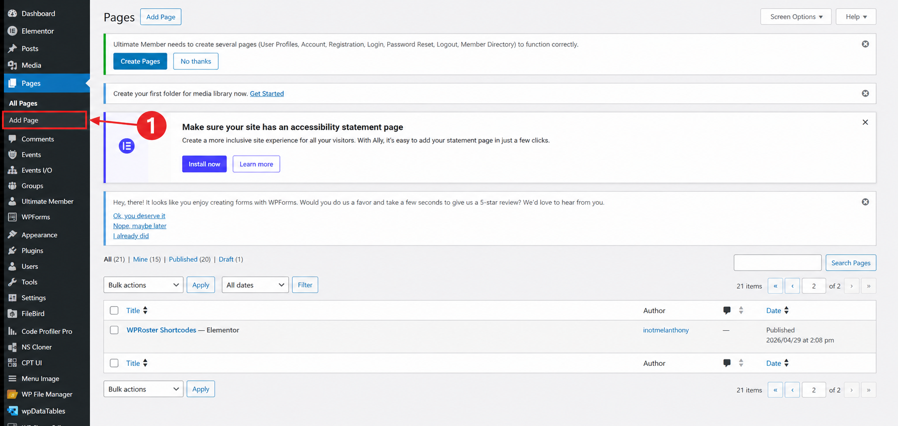Click the Users icon in sidebar
Viewport: 898px width, 426px height.
click(12, 266)
